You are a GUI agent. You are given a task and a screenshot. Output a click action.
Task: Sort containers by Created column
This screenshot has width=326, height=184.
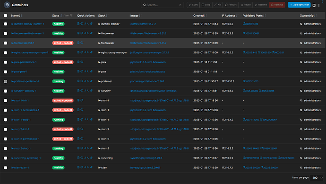point(200,16)
